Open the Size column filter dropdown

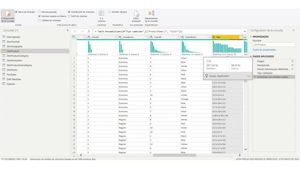(241, 37)
